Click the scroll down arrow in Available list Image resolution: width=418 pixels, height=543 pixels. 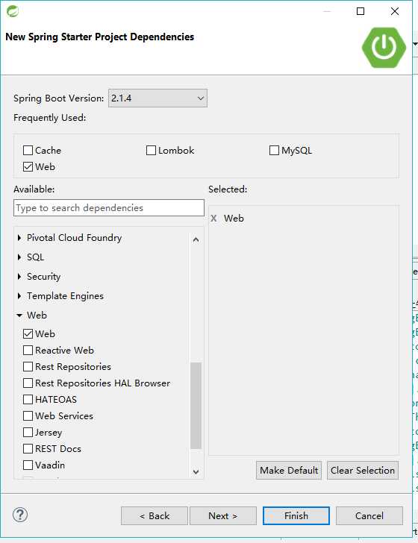coord(196,471)
